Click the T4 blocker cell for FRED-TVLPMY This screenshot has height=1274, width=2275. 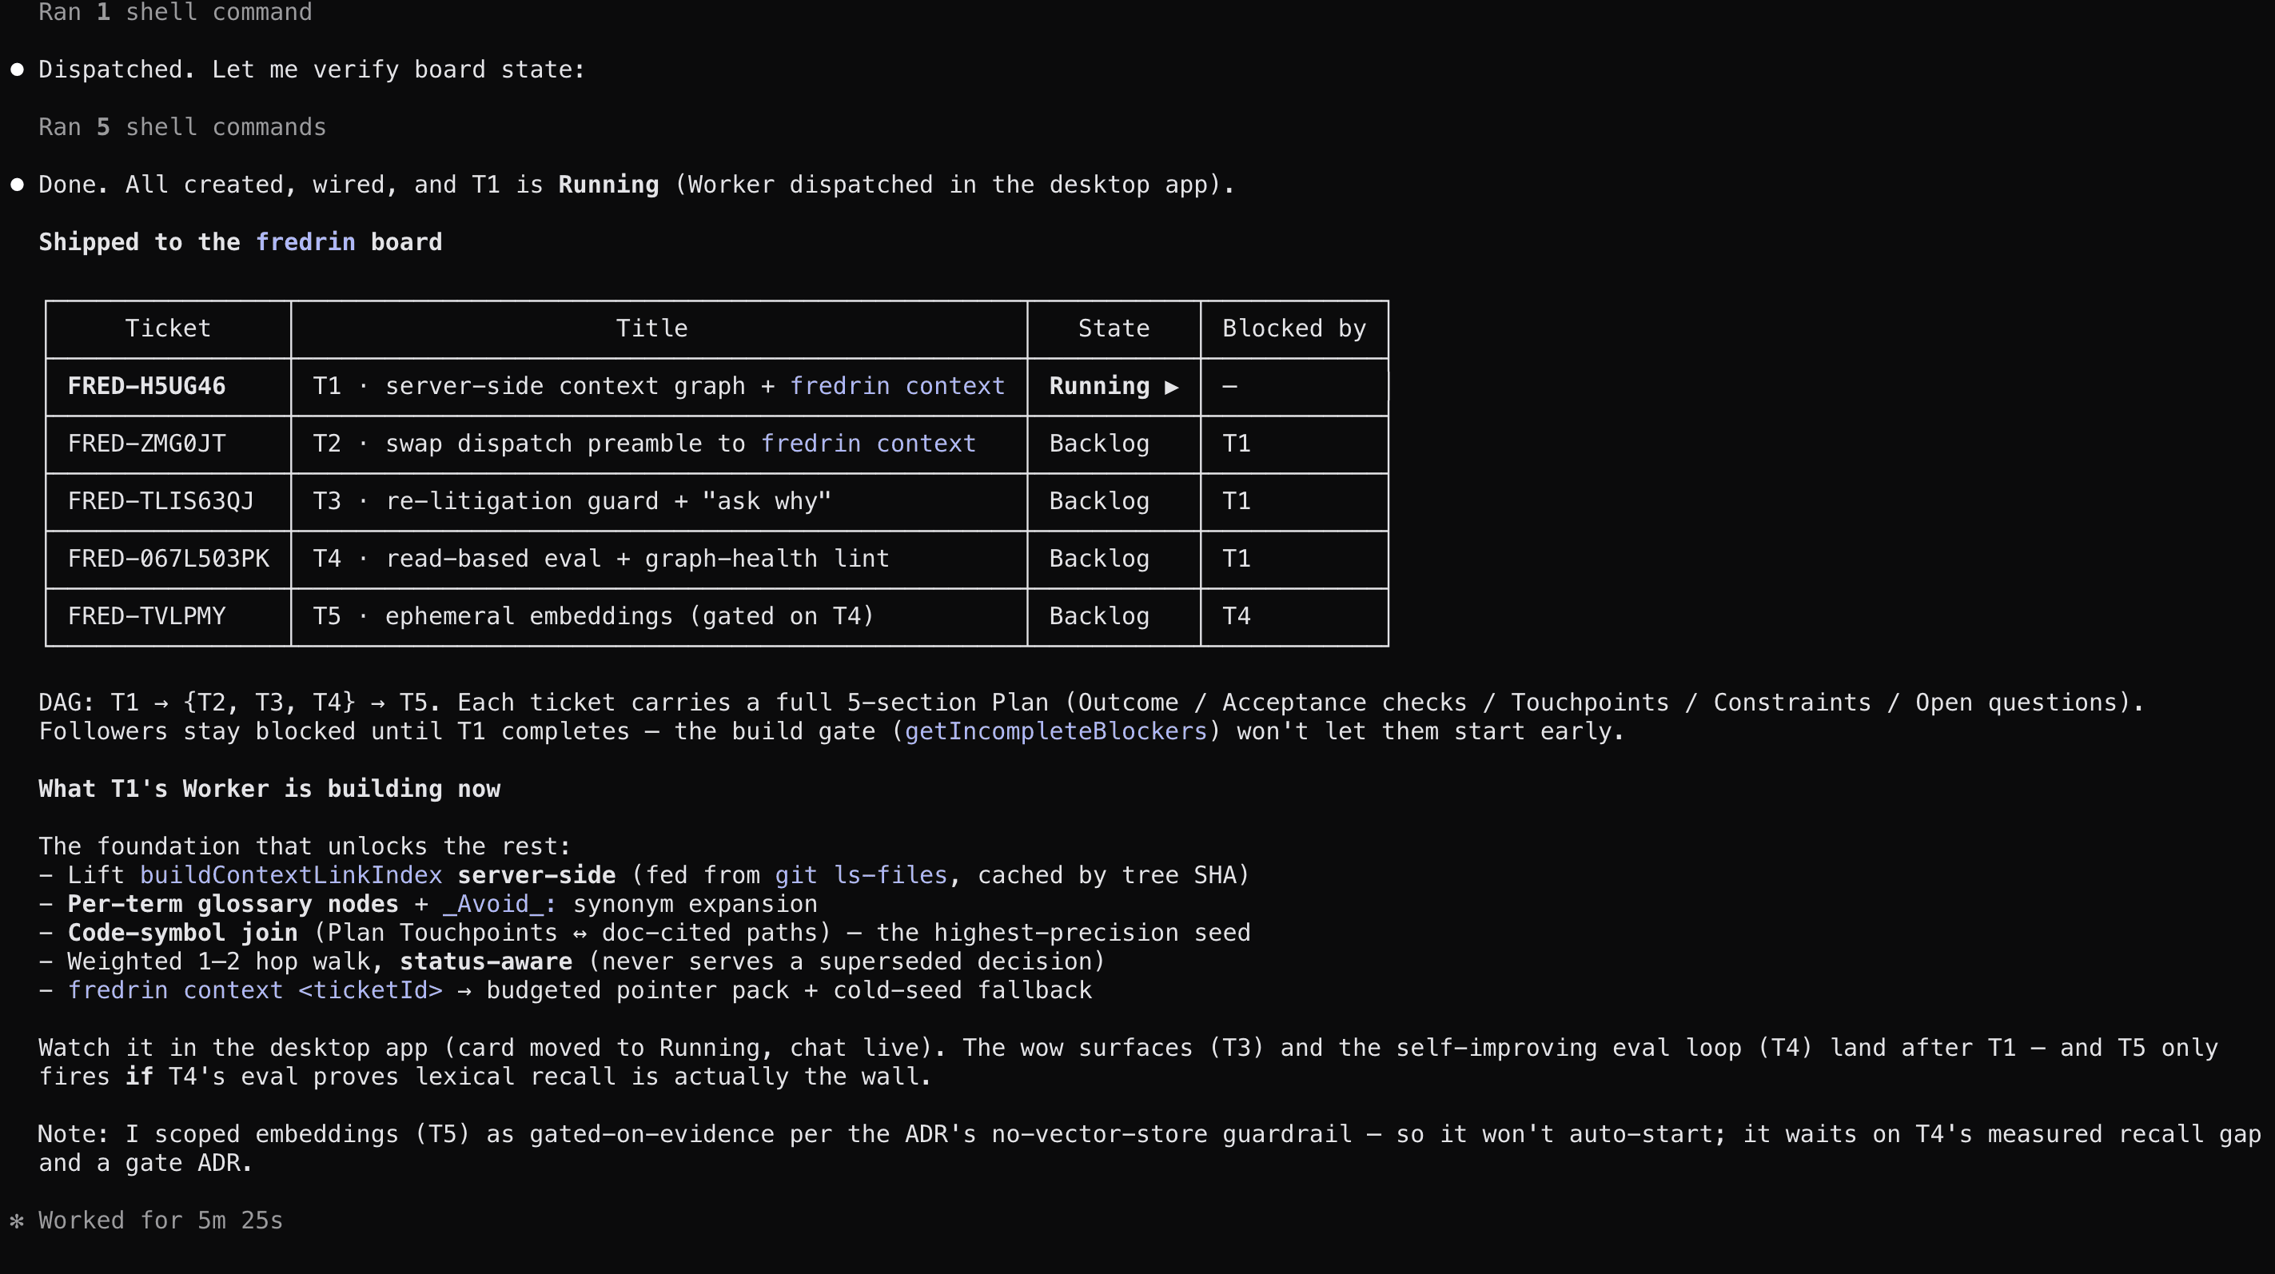1237,615
